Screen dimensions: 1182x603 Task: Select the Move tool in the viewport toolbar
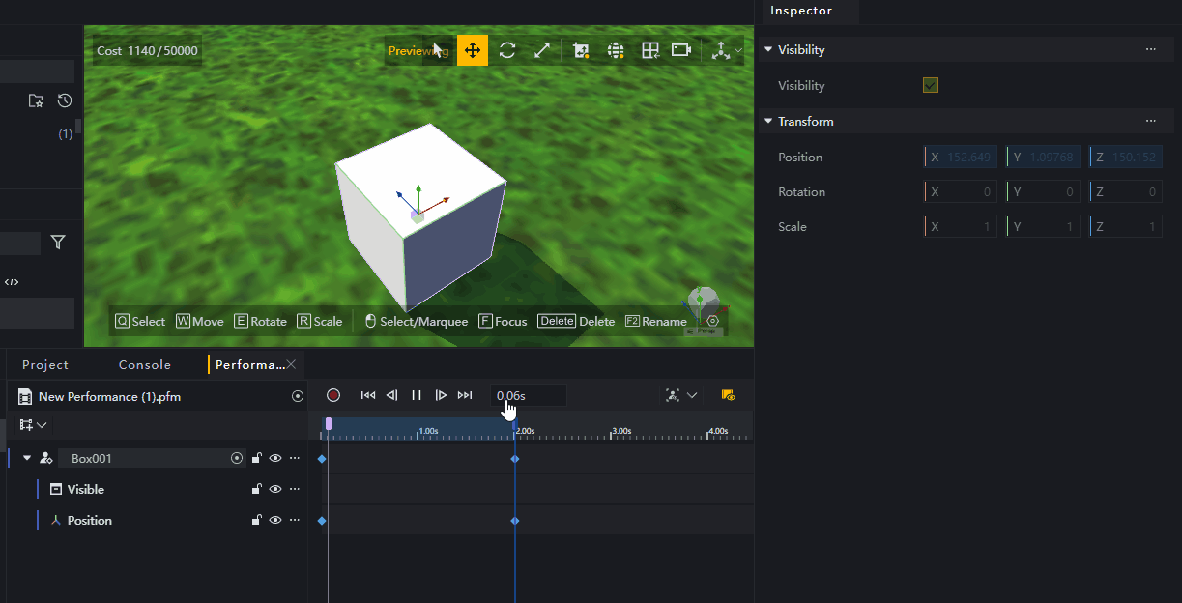click(x=472, y=50)
